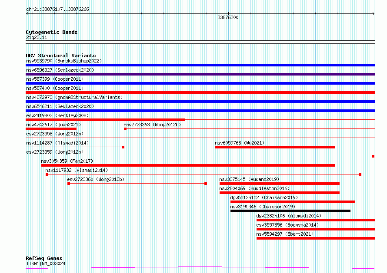
Task: Click the red bar of dgv2382n106
Action: click(x=316, y=220)
